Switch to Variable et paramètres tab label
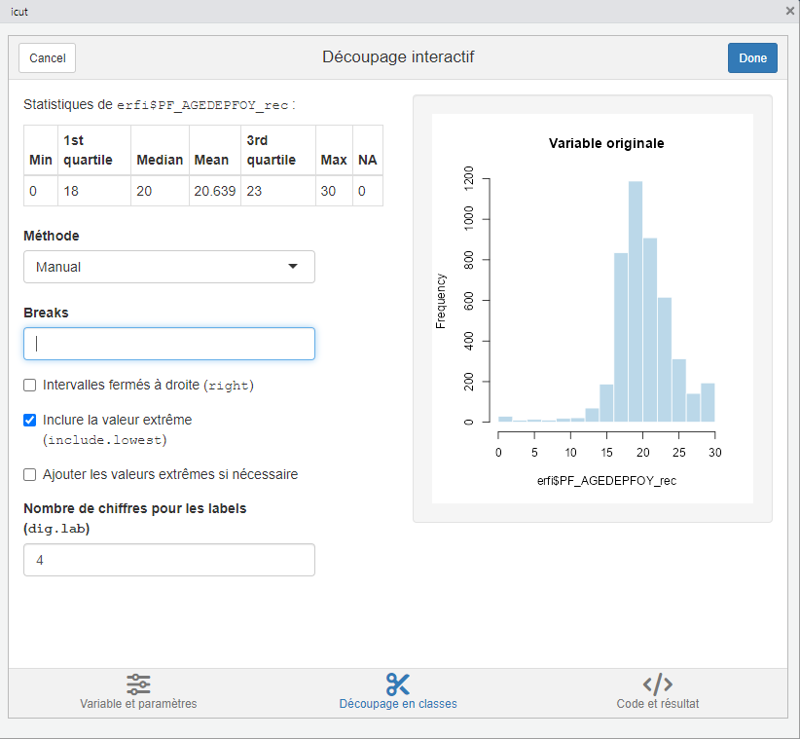Screen dimensions: 800x739 pos(138,704)
